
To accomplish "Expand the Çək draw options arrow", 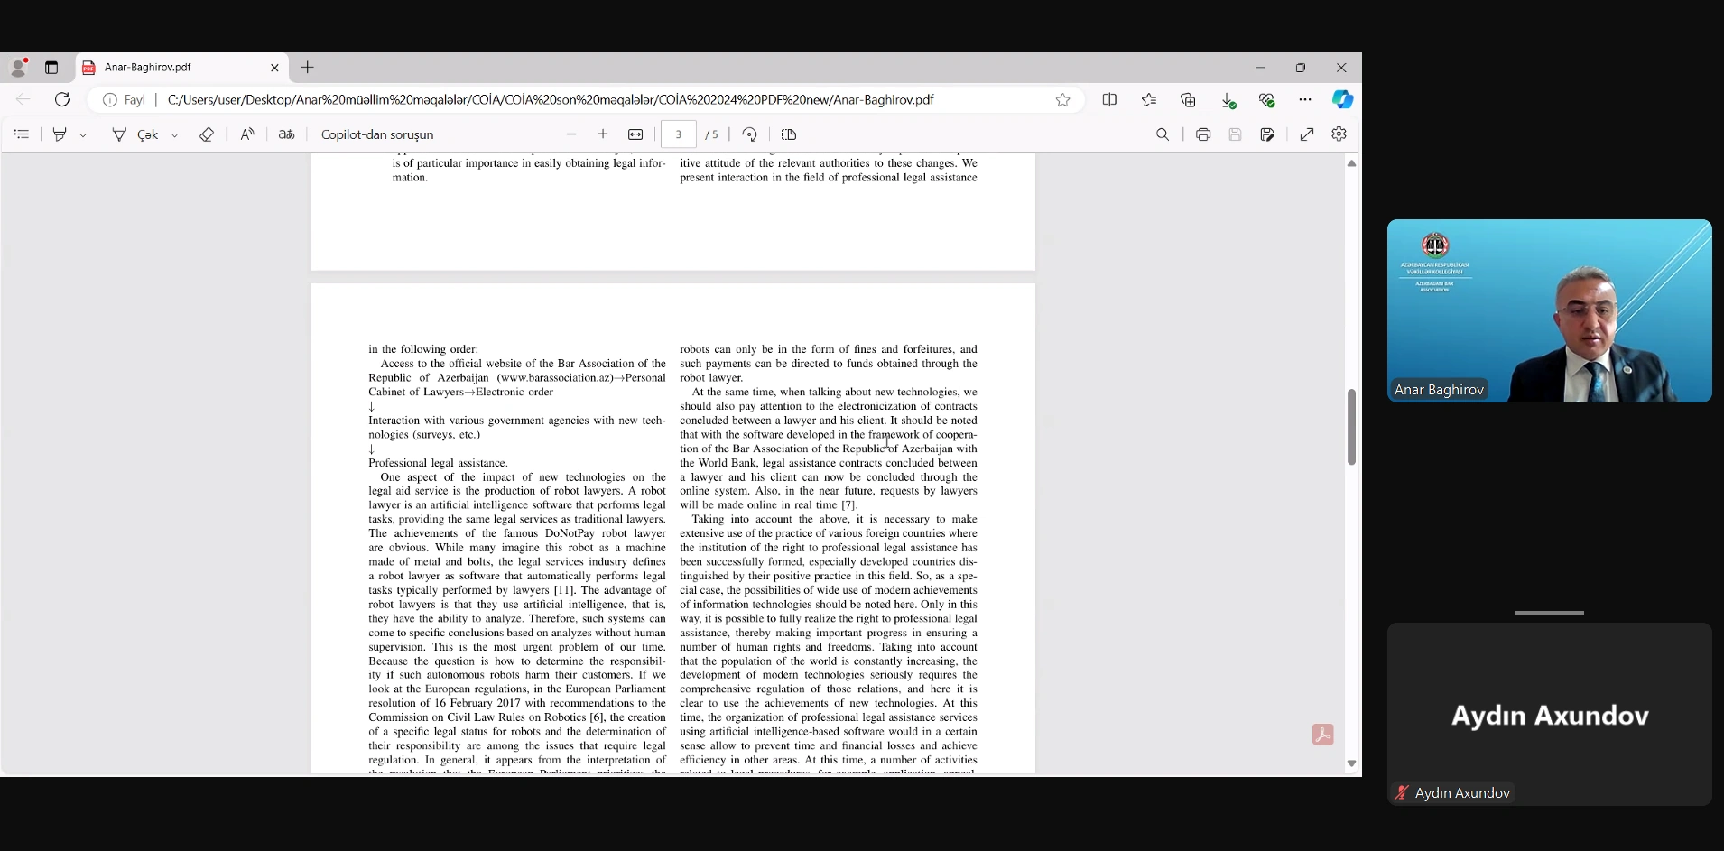I will click(175, 135).
